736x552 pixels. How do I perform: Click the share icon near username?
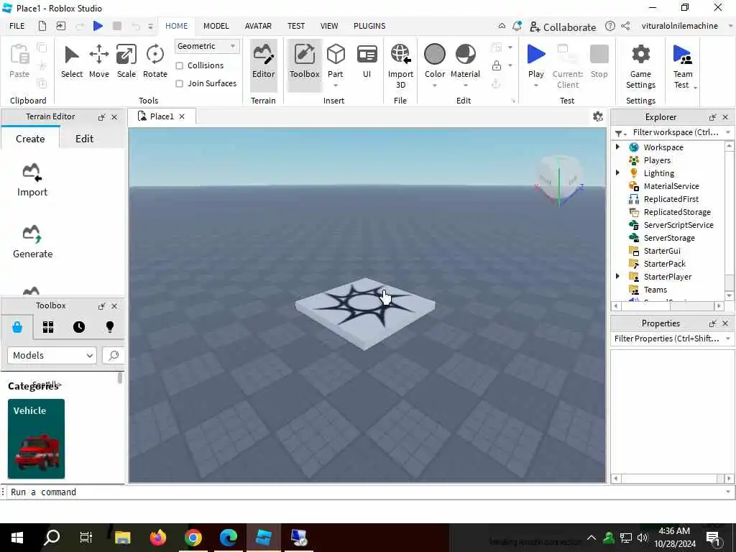coord(625,26)
